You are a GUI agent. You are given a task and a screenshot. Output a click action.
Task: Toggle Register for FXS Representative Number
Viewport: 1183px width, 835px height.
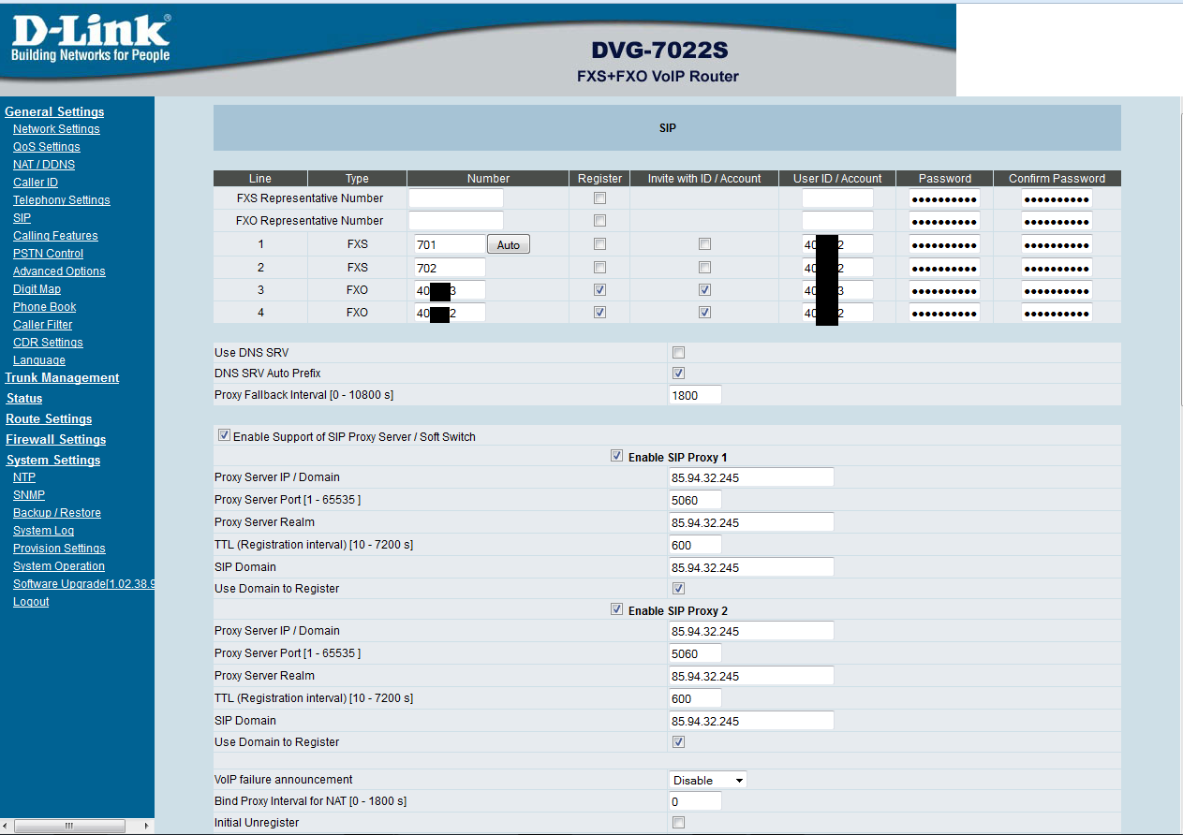(599, 198)
